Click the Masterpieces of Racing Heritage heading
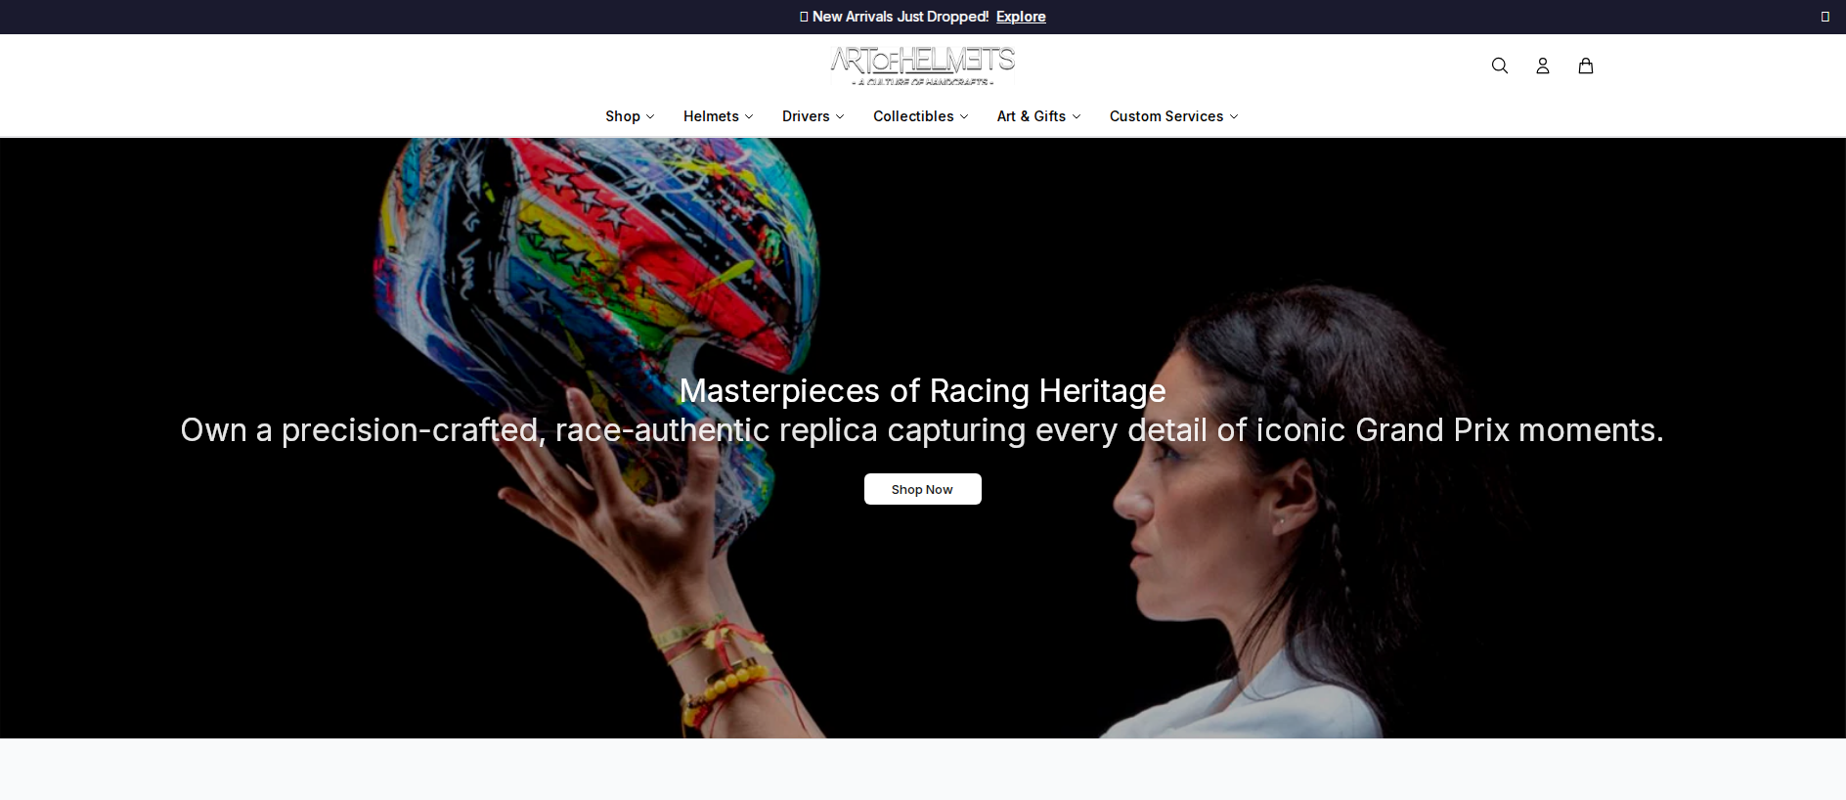 [x=922, y=390]
